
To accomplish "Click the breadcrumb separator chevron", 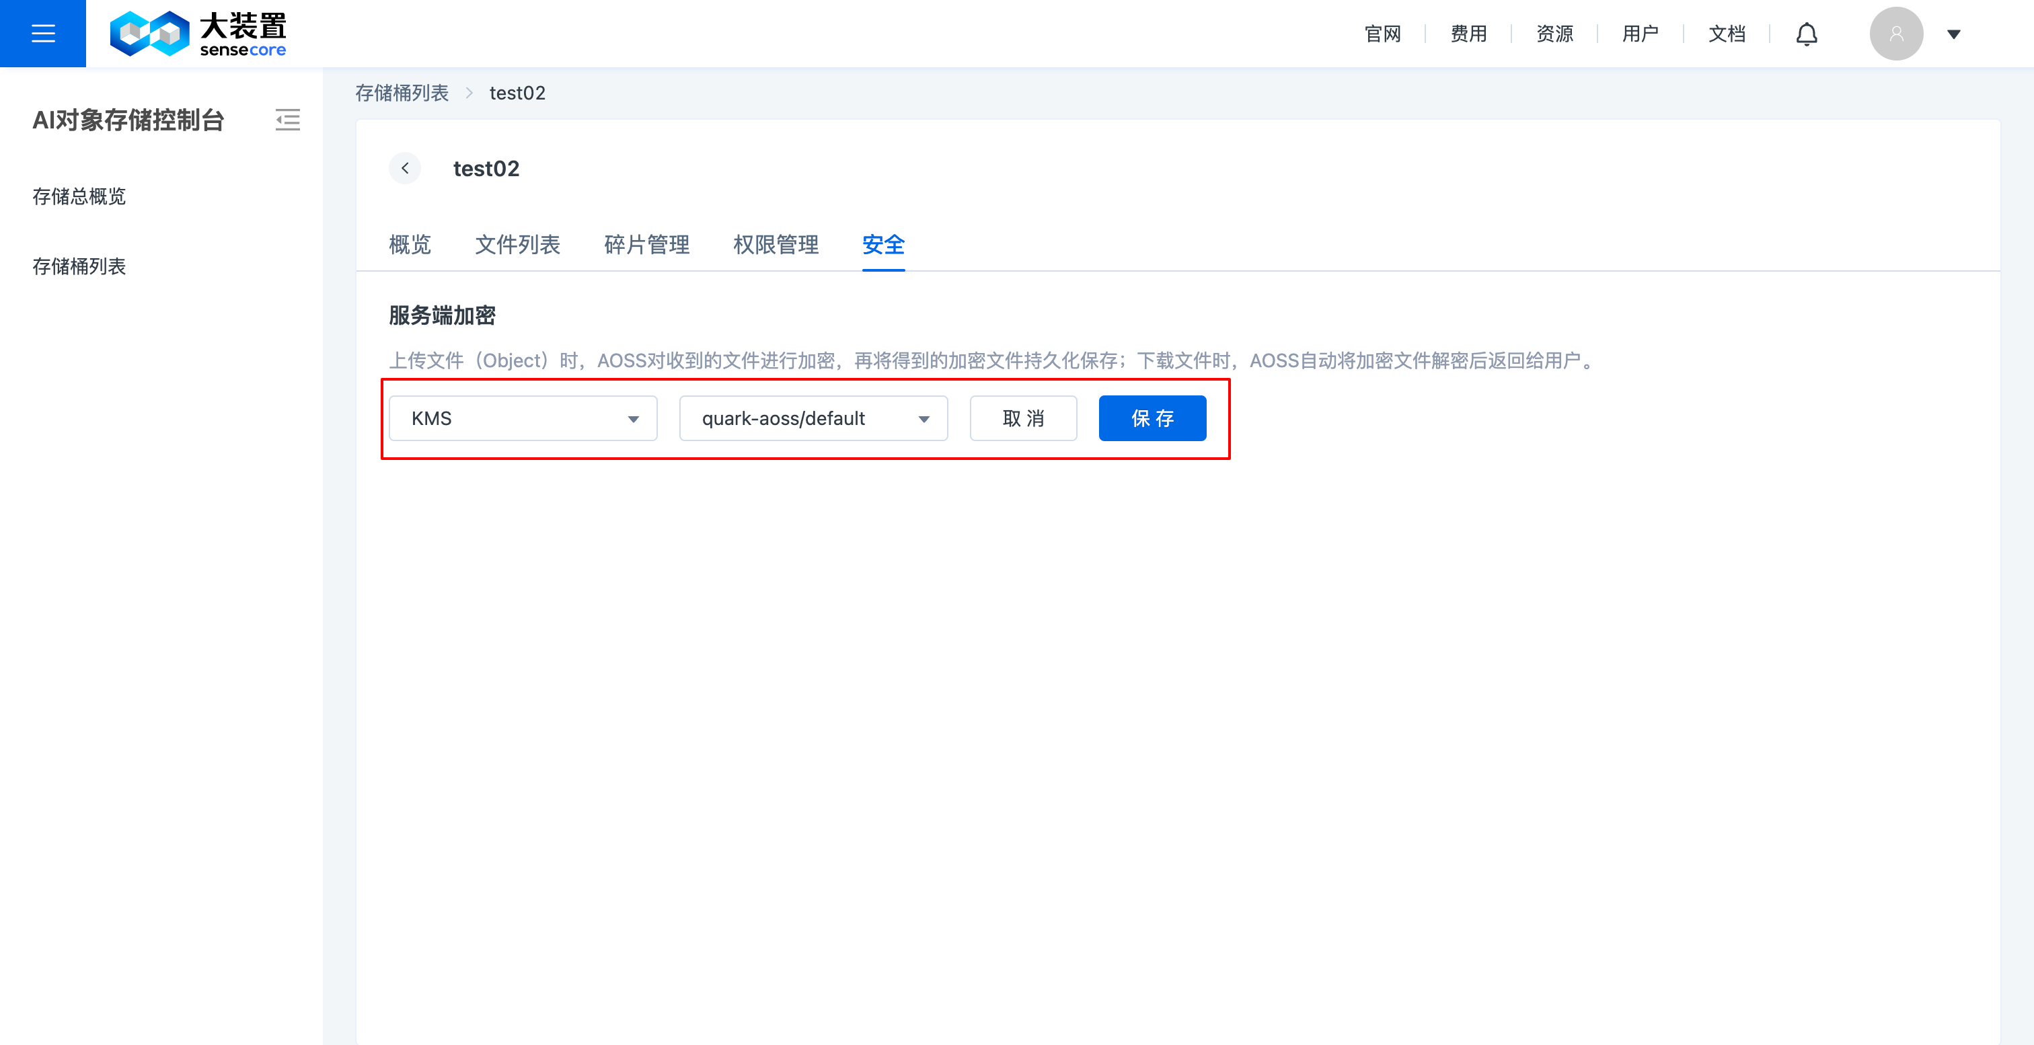I will [x=469, y=93].
